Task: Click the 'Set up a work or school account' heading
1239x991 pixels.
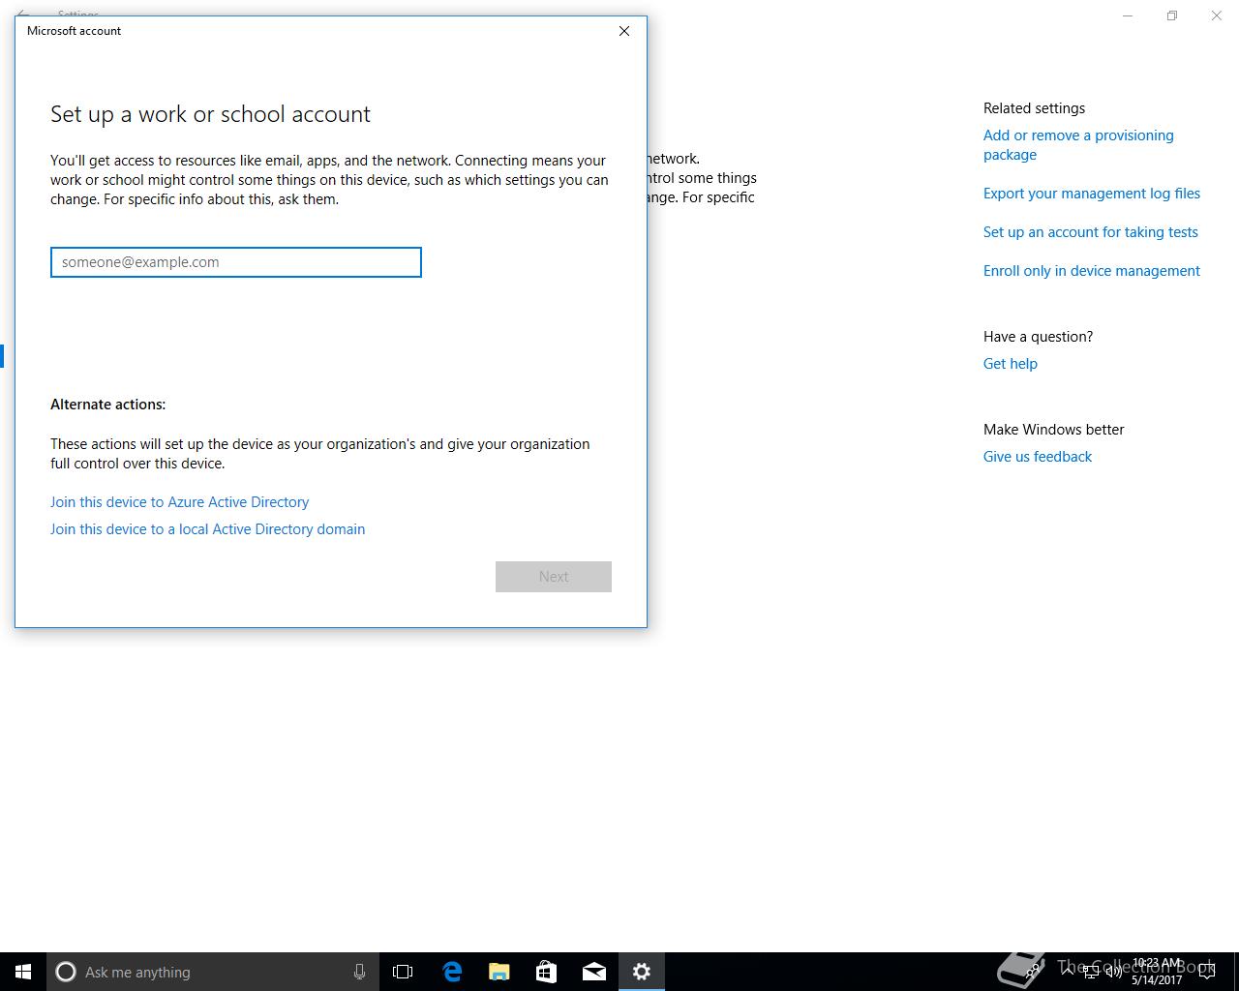Action: (x=210, y=114)
